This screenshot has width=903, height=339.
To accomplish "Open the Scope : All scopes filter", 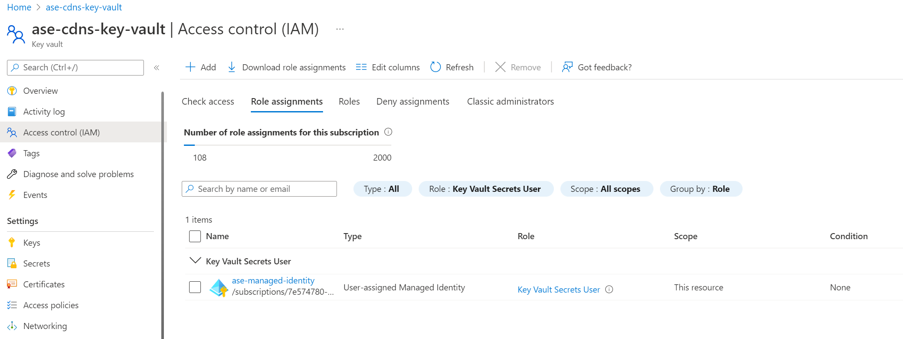I will coord(606,189).
